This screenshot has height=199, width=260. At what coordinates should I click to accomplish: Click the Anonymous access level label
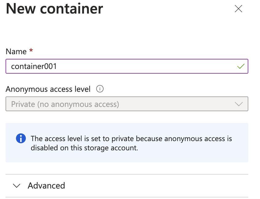click(x=48, y=89)
